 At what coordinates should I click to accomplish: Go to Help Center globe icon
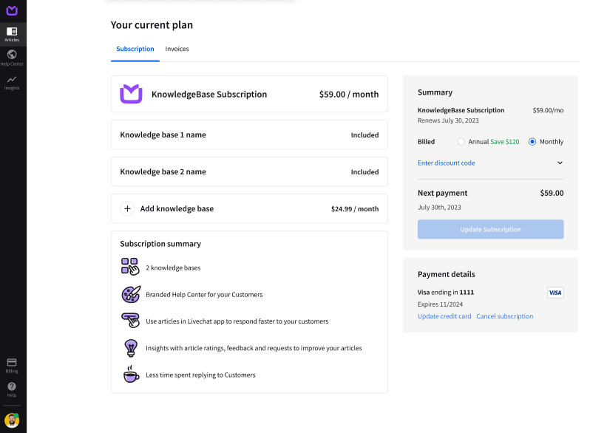pos(12,55)
